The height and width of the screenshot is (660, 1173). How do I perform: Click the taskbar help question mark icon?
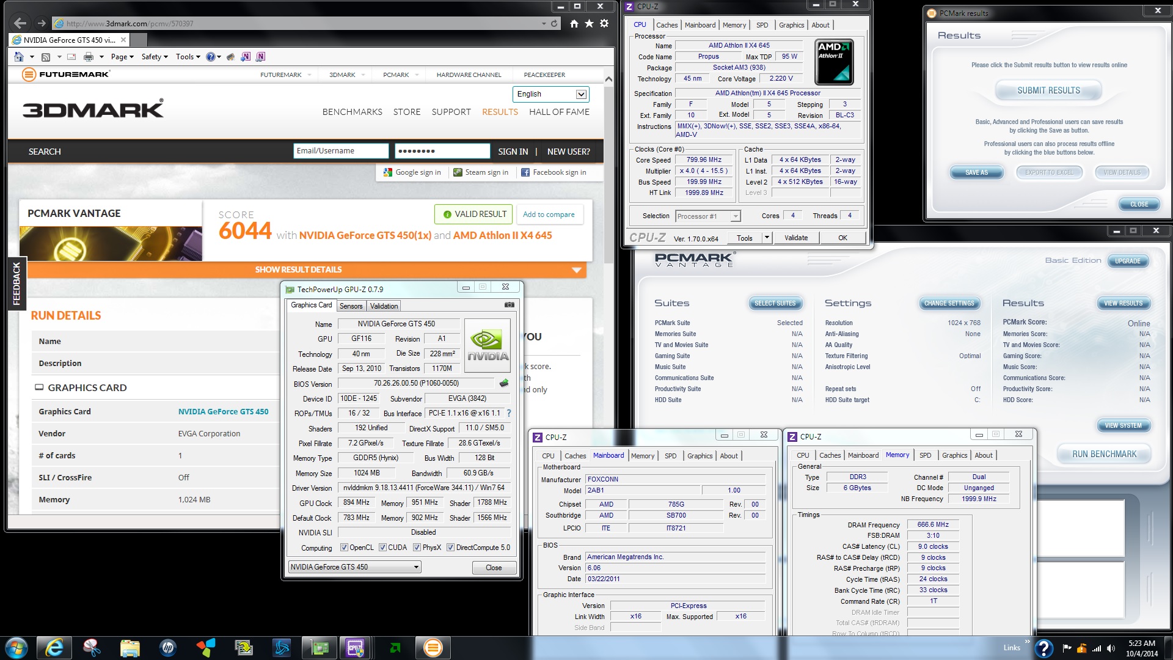pyautogui.click(x=1044, y=648)
